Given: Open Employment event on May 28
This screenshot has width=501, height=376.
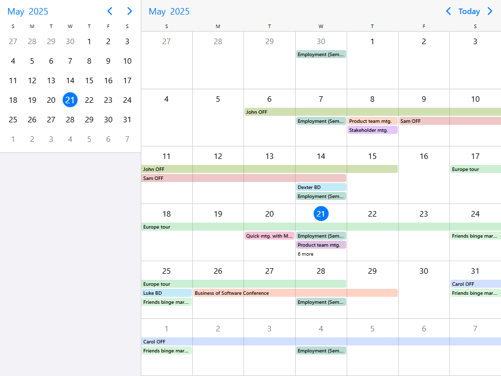Looking at the screenshot, I should pyautogui.click(x=321, y=302).
